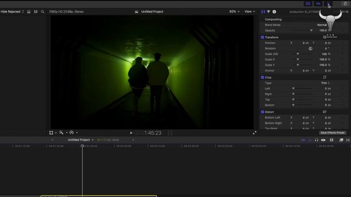Click the Rotation dial control
The image size is (351, 197).
tap(310, 49)
